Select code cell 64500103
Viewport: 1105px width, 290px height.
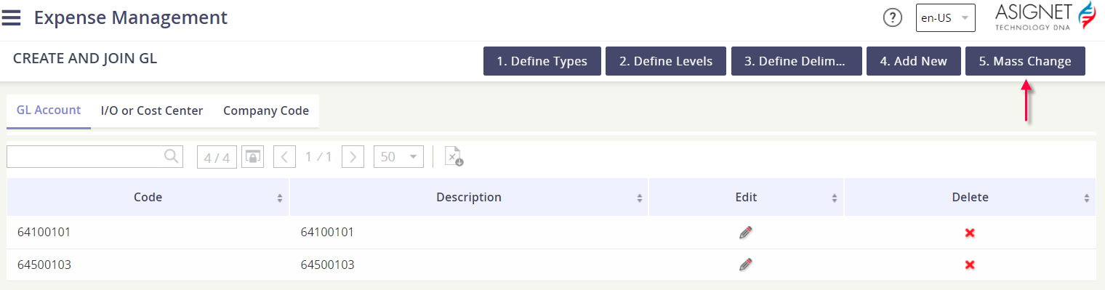click(148, 265)
